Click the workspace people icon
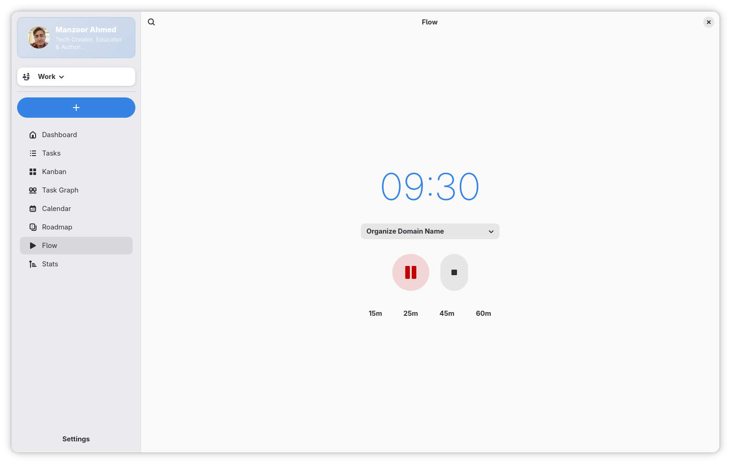Viewport: 731px width, 464px height. click(x=27, y=77)
